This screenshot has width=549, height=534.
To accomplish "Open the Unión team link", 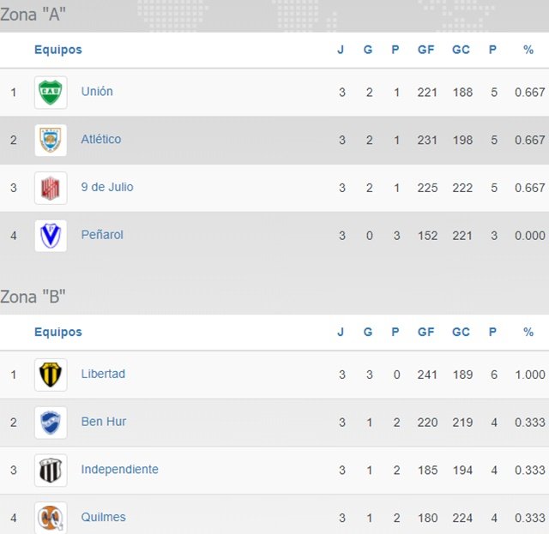I will 97,92.
